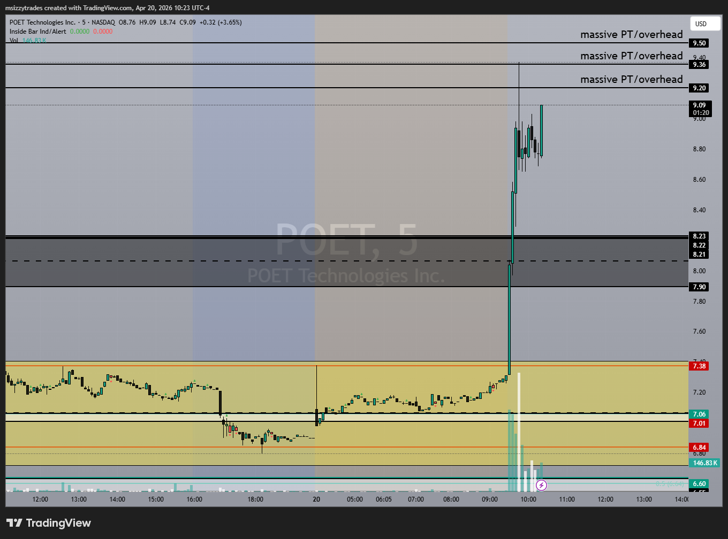Click the 01:20 bar countdown timer
The height and width of the screenshot is (539, 728).
pyautogui.click(x=701, y=113)
